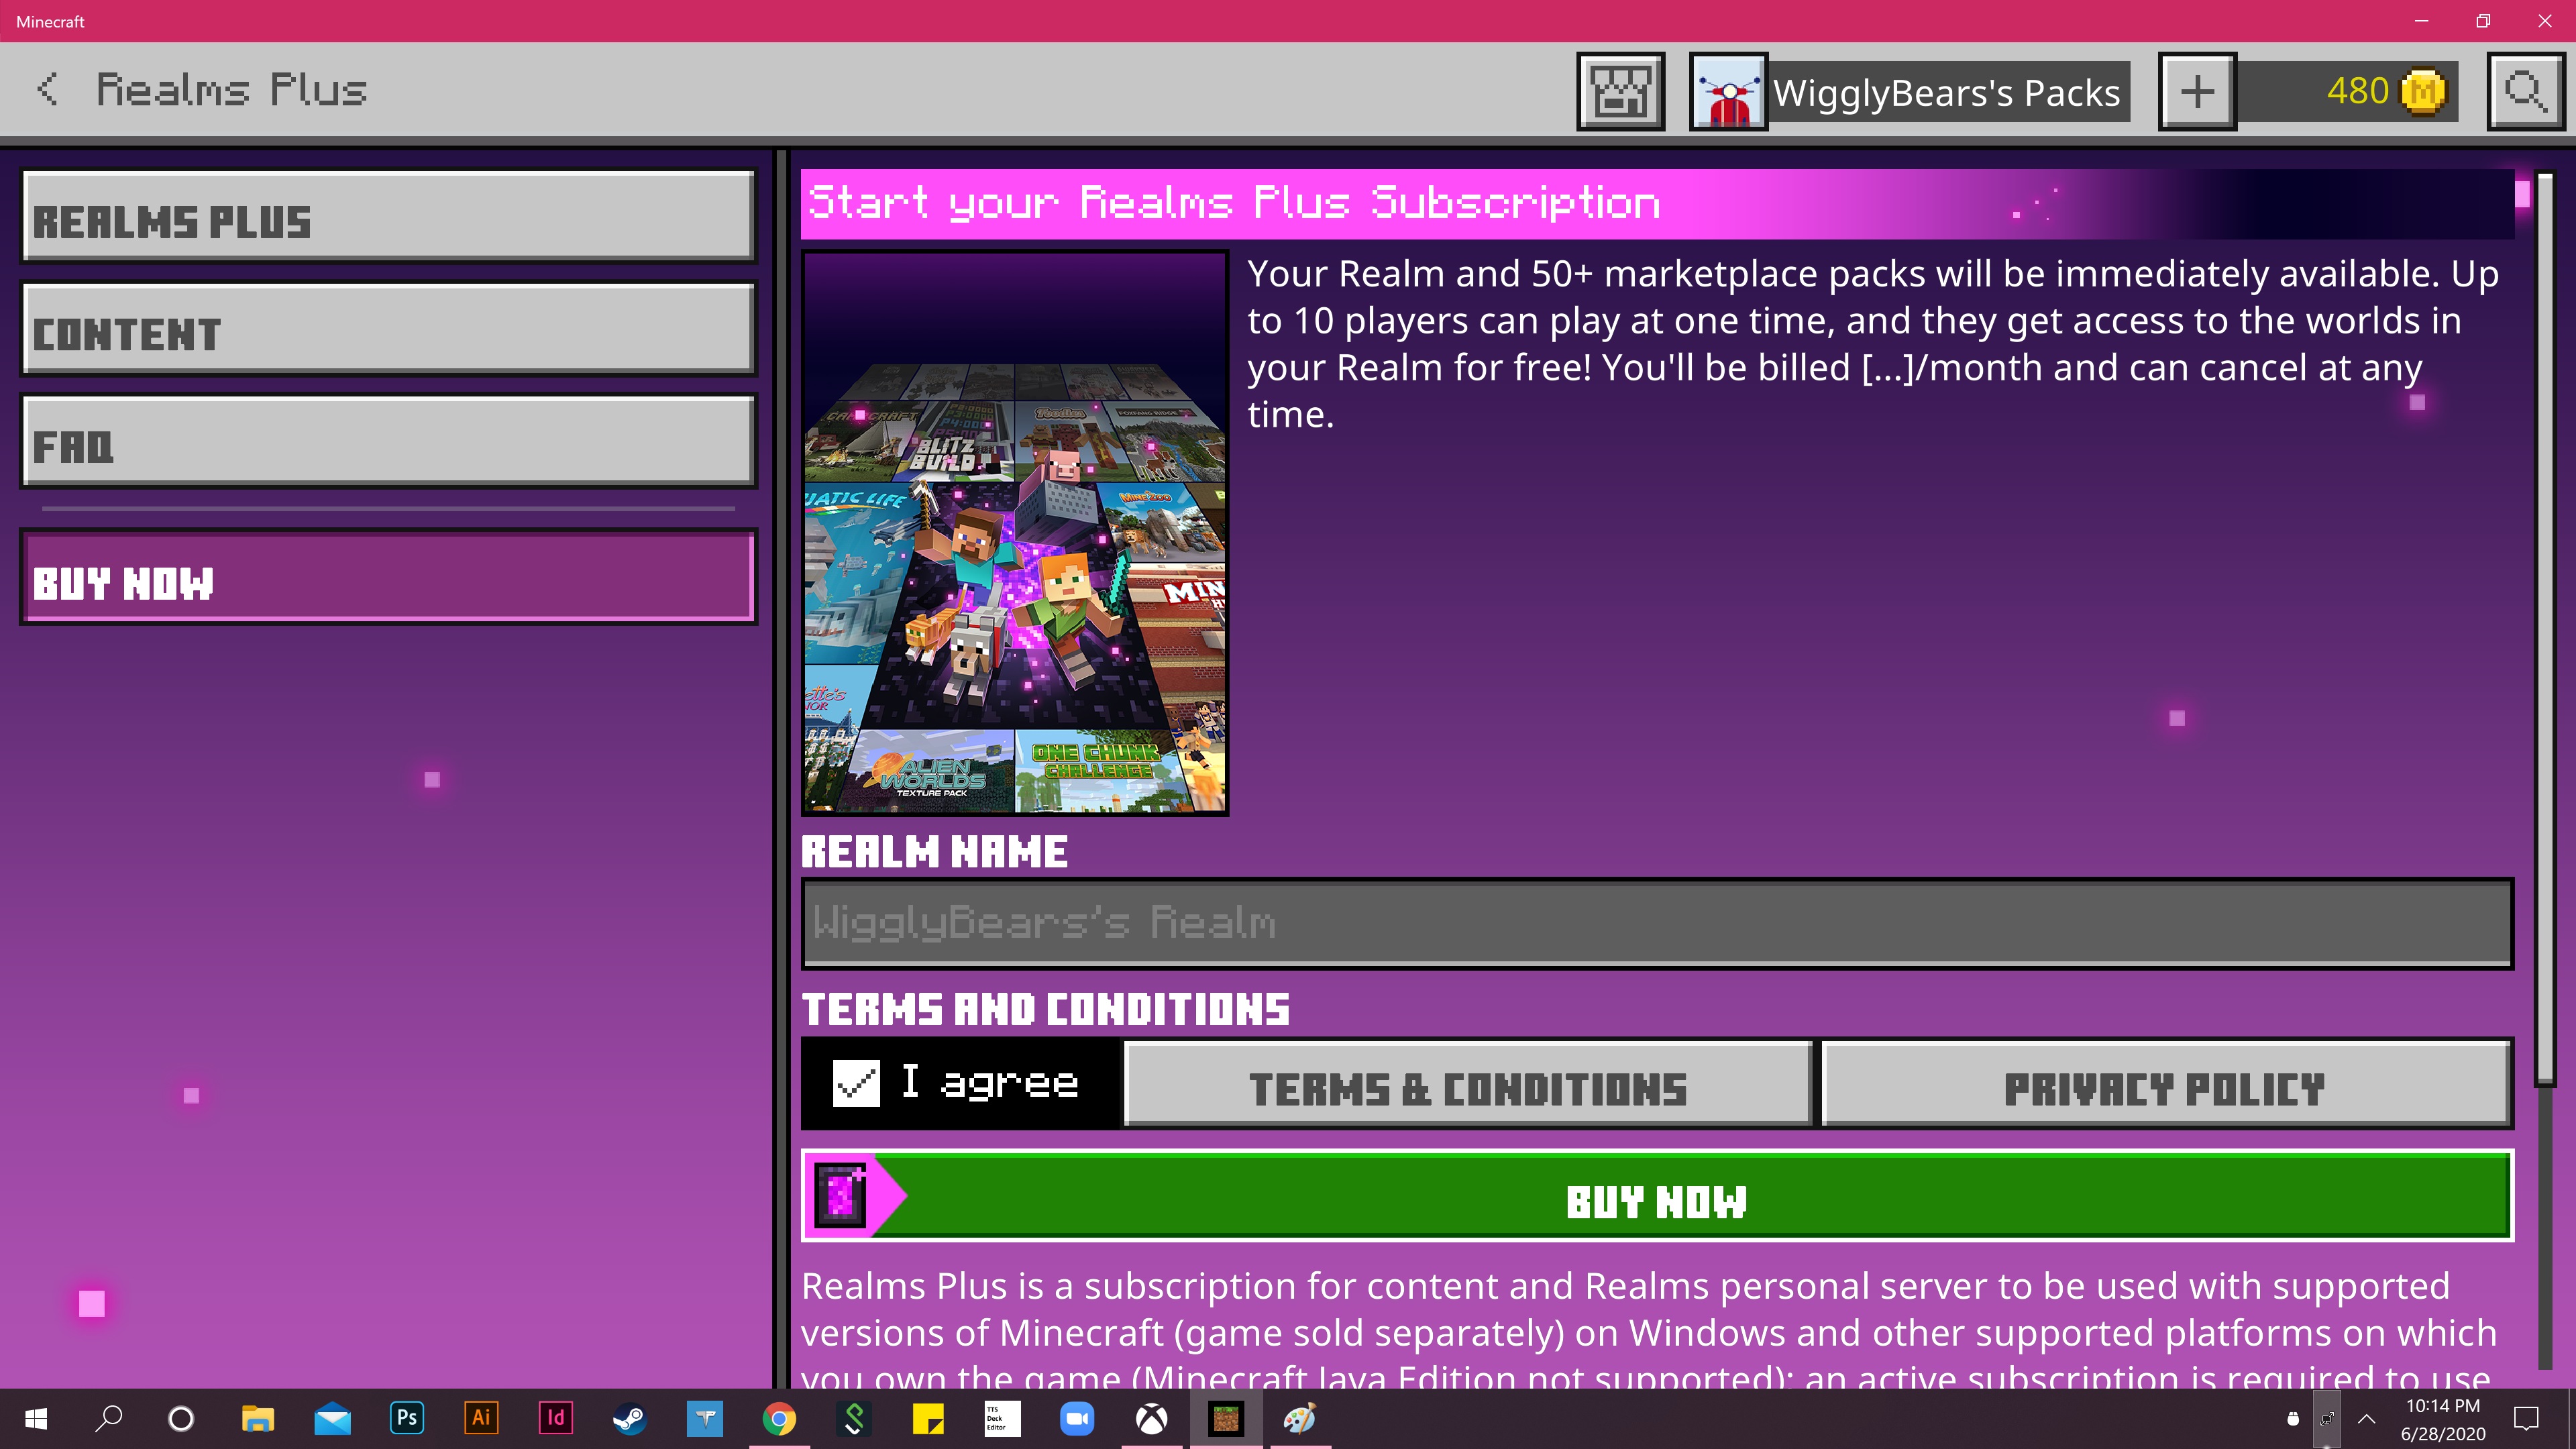Click the WigglyBears profile avatar icon
This screenshot has width=2576, height=1449.
[x=1728, y=92]
